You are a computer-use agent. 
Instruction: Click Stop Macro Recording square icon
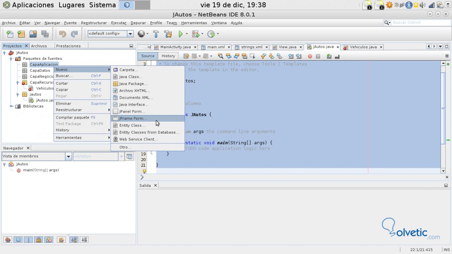[318, 56]
